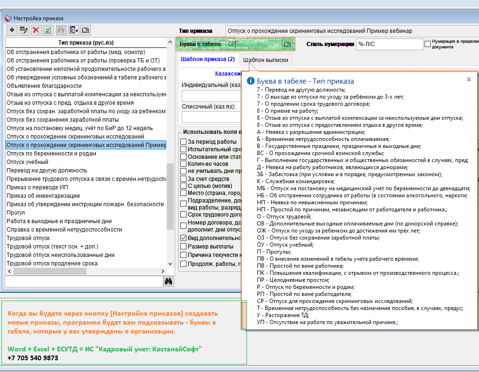Screen dimensions: 479x372
Task: Tick the За период работы checkbox
Action: (x=183, y=142)
